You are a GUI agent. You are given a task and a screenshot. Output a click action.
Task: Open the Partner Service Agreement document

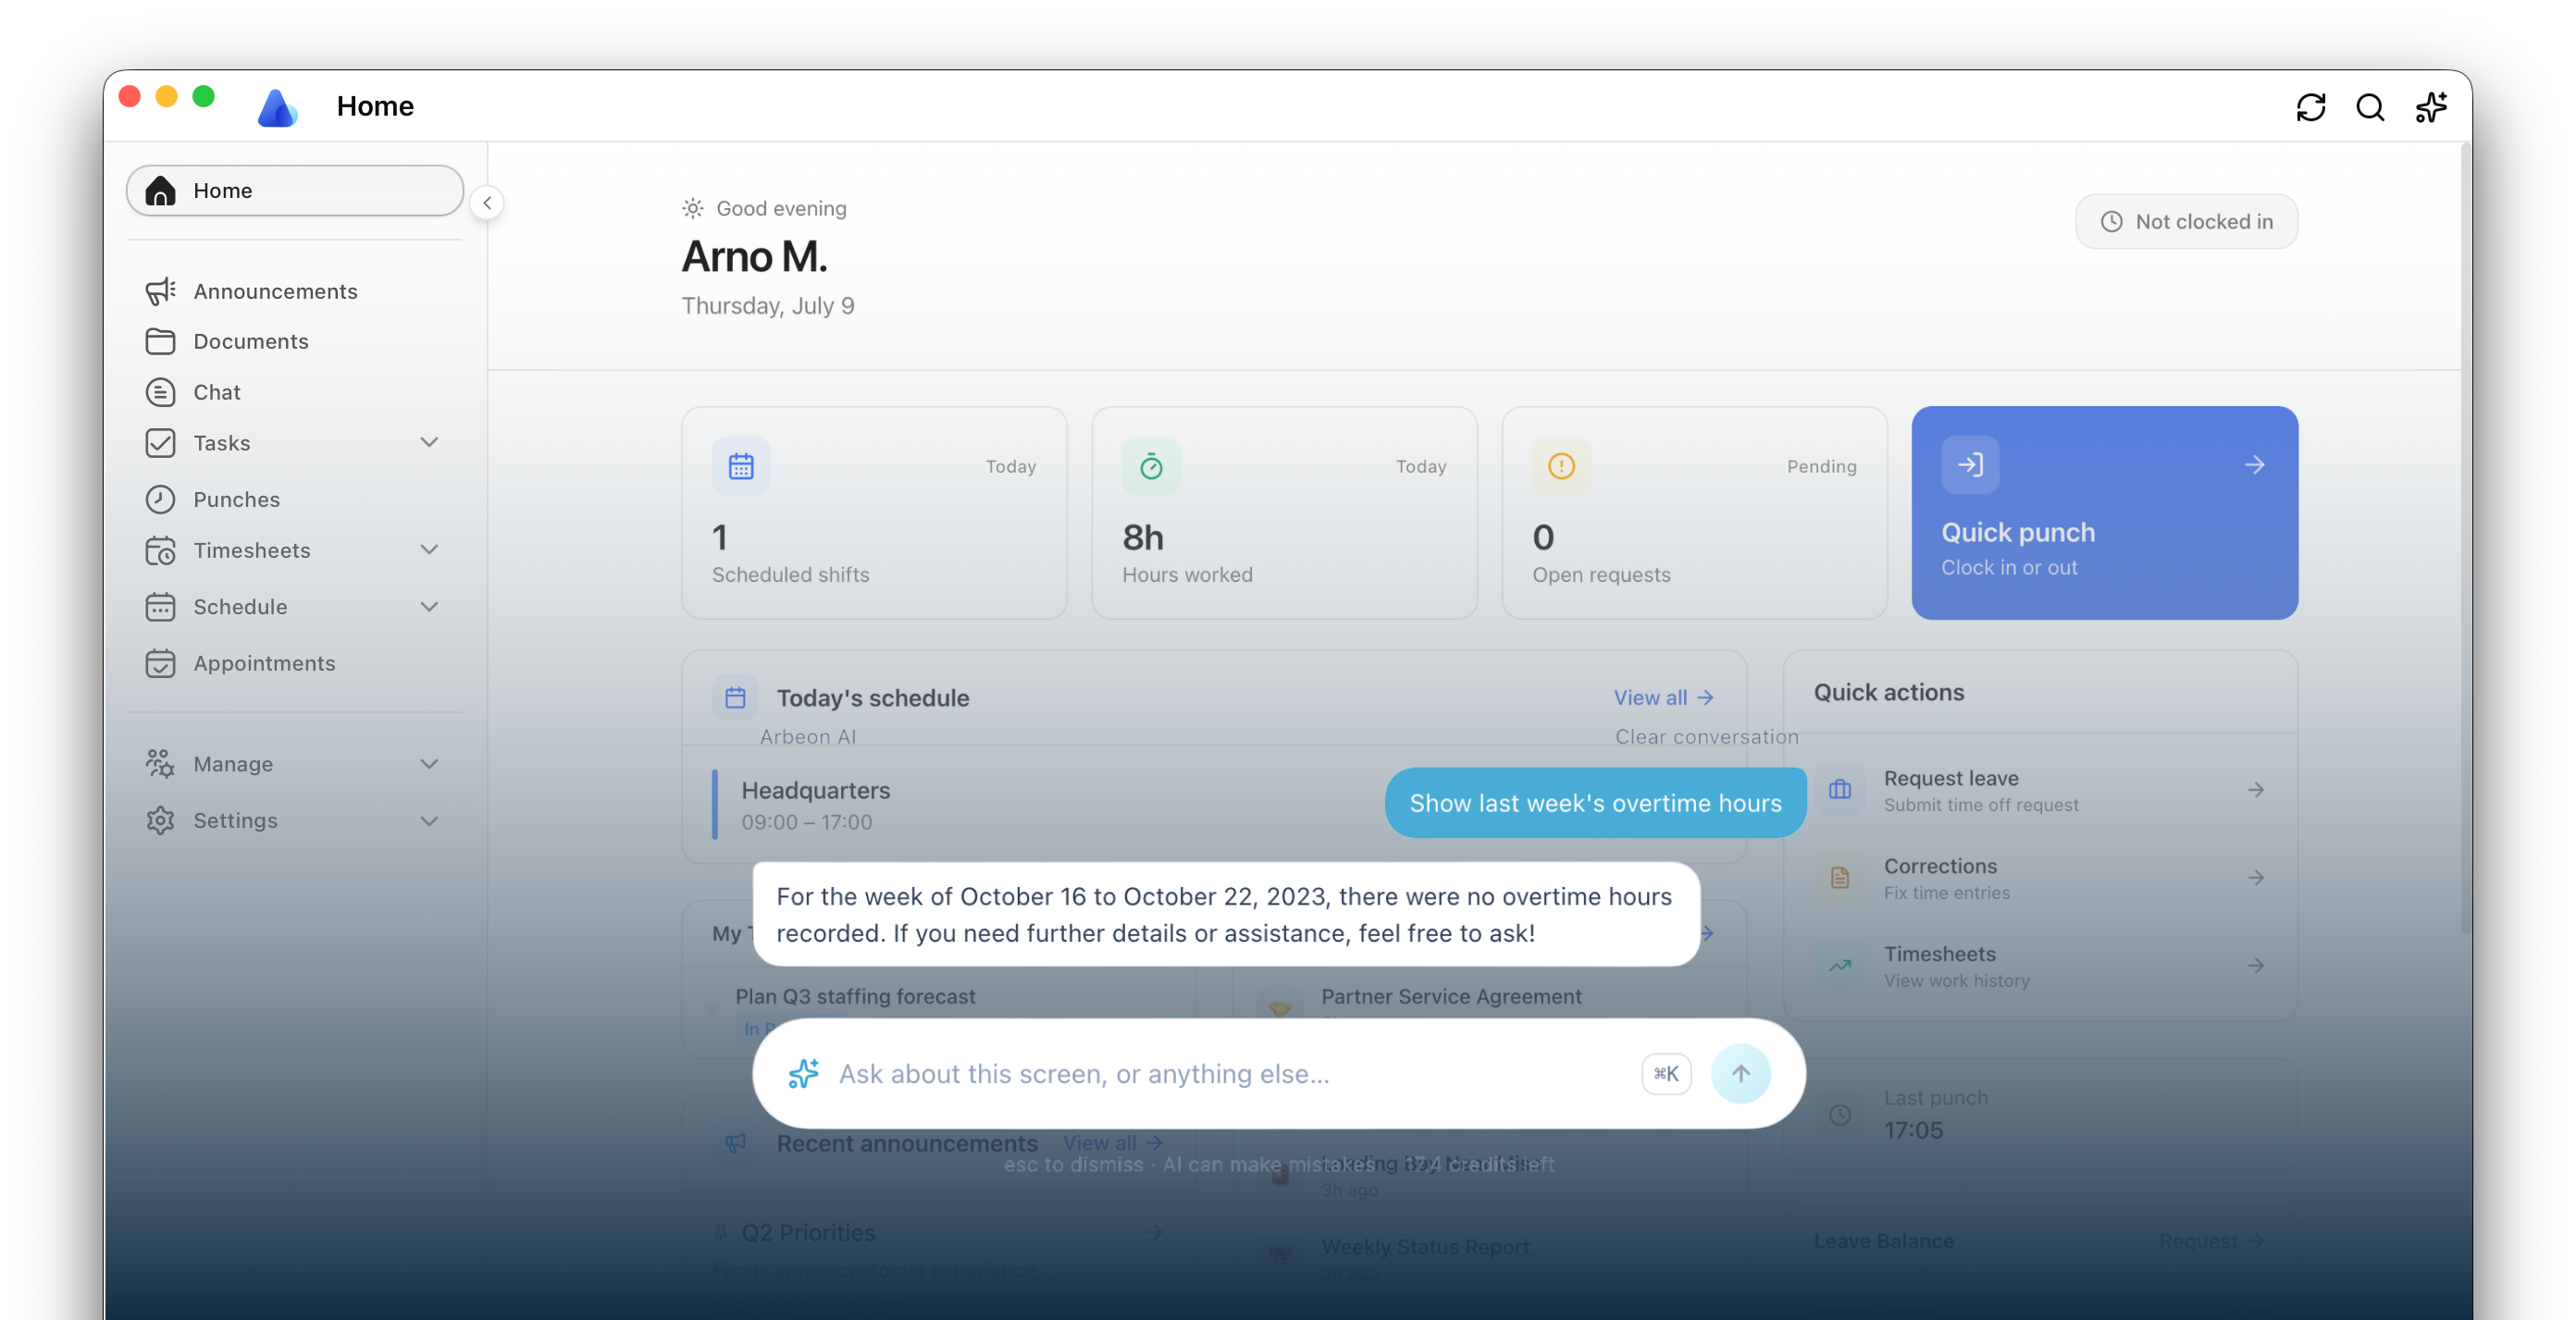pos(1450,996)
